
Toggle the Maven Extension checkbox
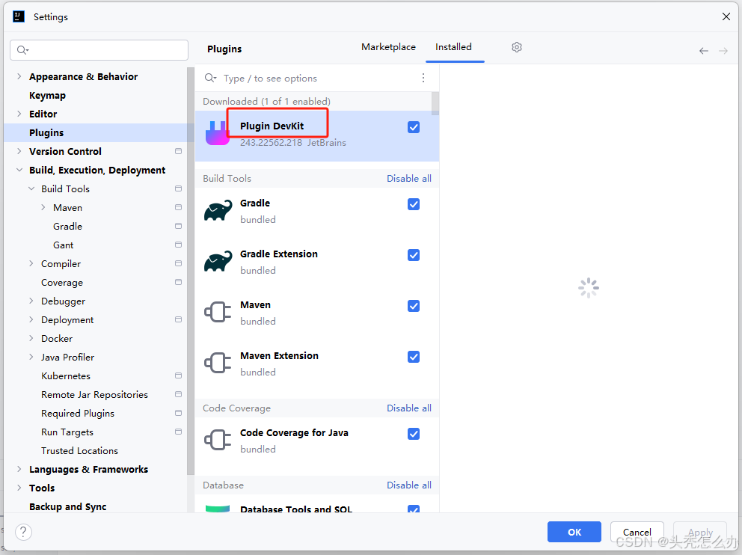coord(414,357)
